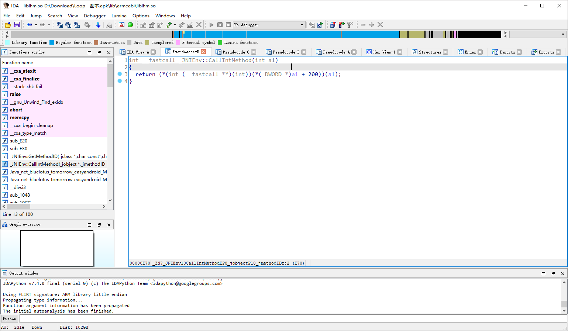Click the Add breakpoint toolbar icon
Viewport: 568px width, 331px height.
pos(341,25)
